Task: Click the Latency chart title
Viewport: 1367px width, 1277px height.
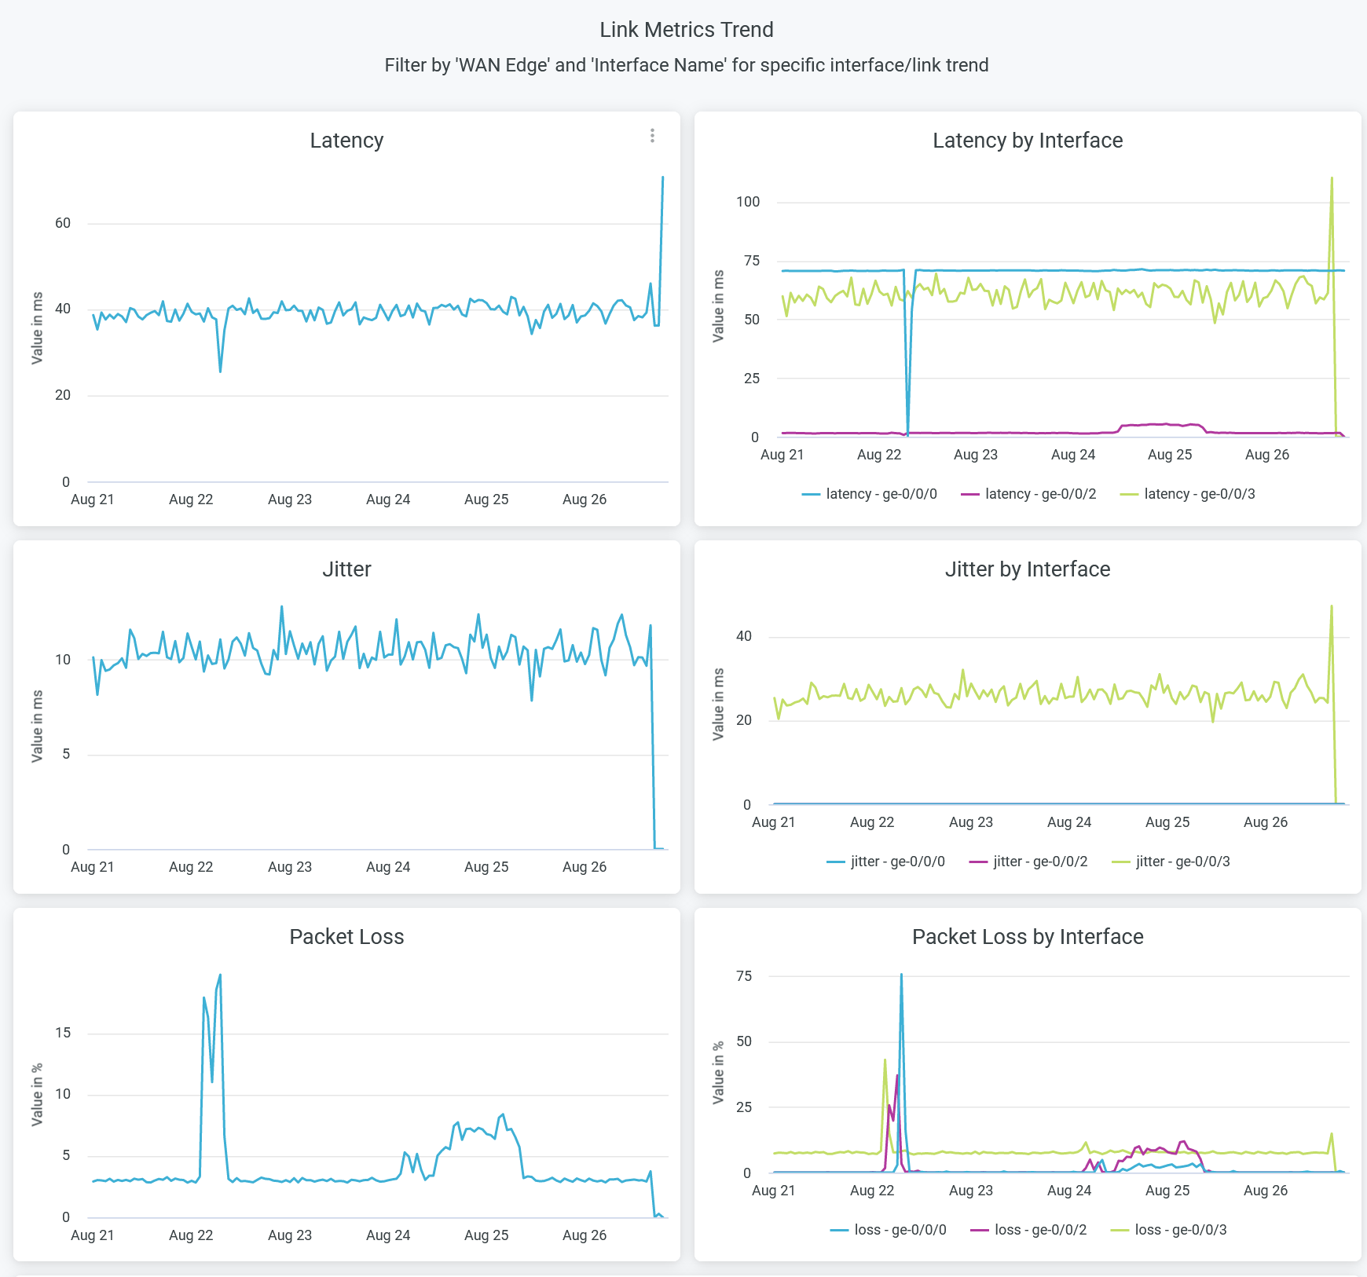Action: click(346, 141)
